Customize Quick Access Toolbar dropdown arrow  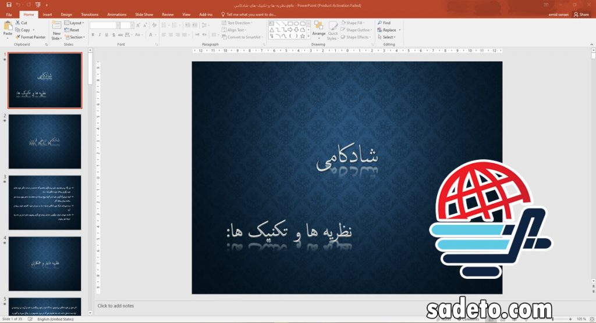click(x=47, y=5)
